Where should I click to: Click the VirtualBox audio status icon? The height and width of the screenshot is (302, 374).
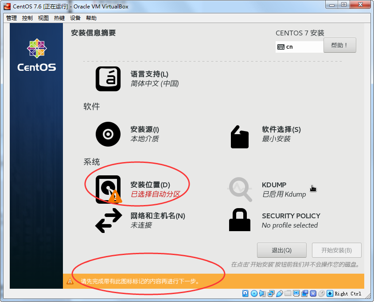tap(262, 294)
